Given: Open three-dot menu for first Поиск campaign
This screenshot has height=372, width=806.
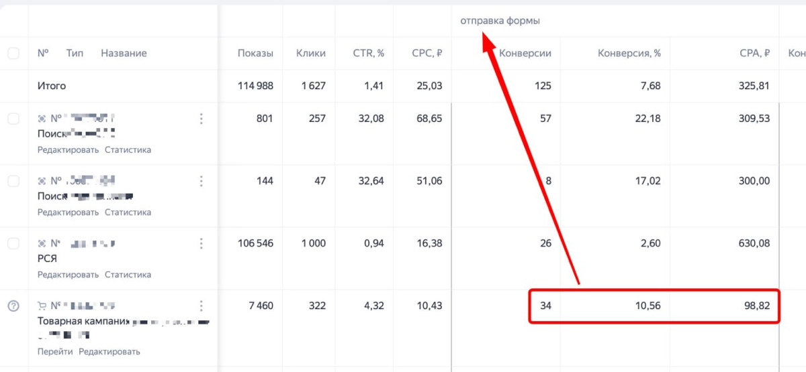Looking at the screenshot, I should 201,119.
